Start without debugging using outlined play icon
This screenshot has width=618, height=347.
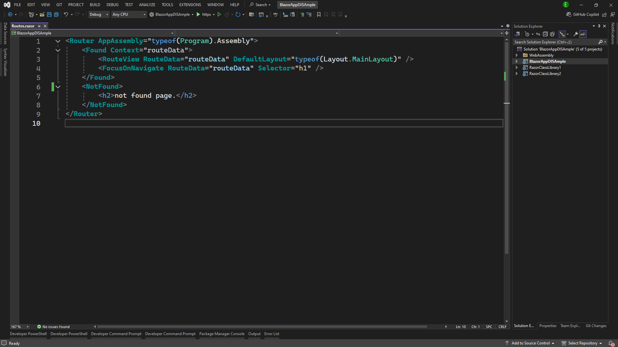[x=219, y=14]
